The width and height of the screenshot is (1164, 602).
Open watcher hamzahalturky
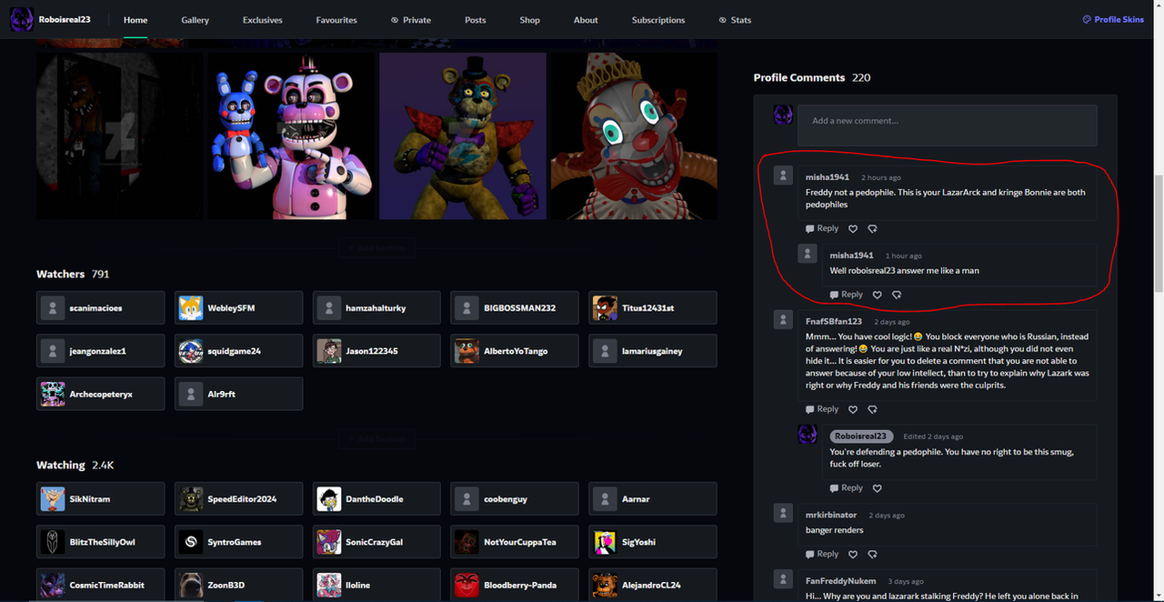pyautogui.click(x=376, y=307)
